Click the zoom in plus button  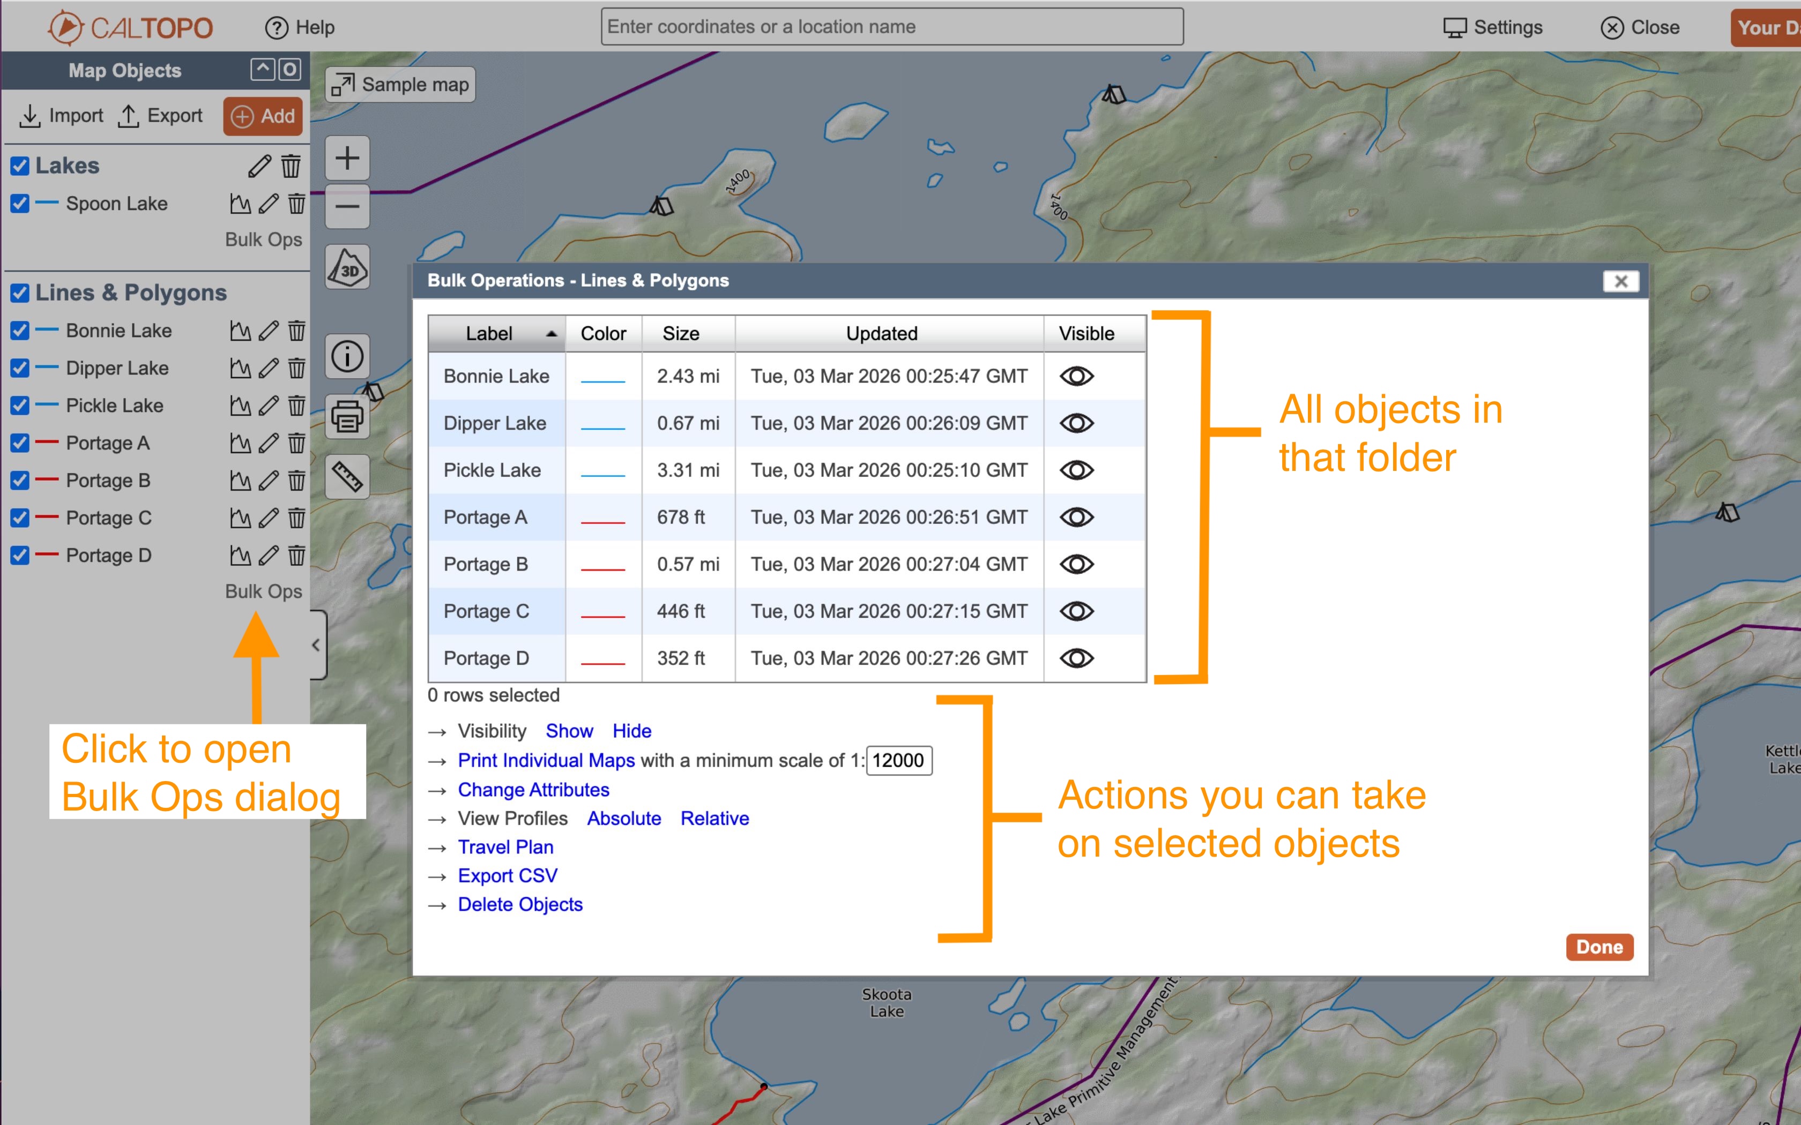coord(347,159)
